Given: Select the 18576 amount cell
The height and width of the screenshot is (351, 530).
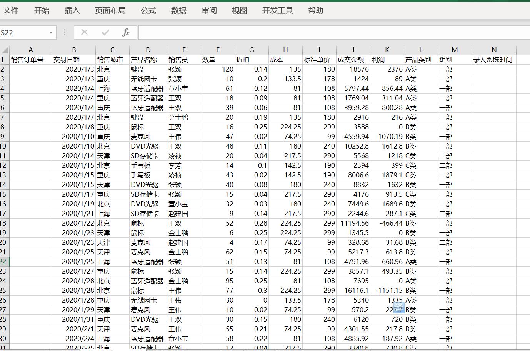Looking at the screenshot, I should click(x=353, y=69).
